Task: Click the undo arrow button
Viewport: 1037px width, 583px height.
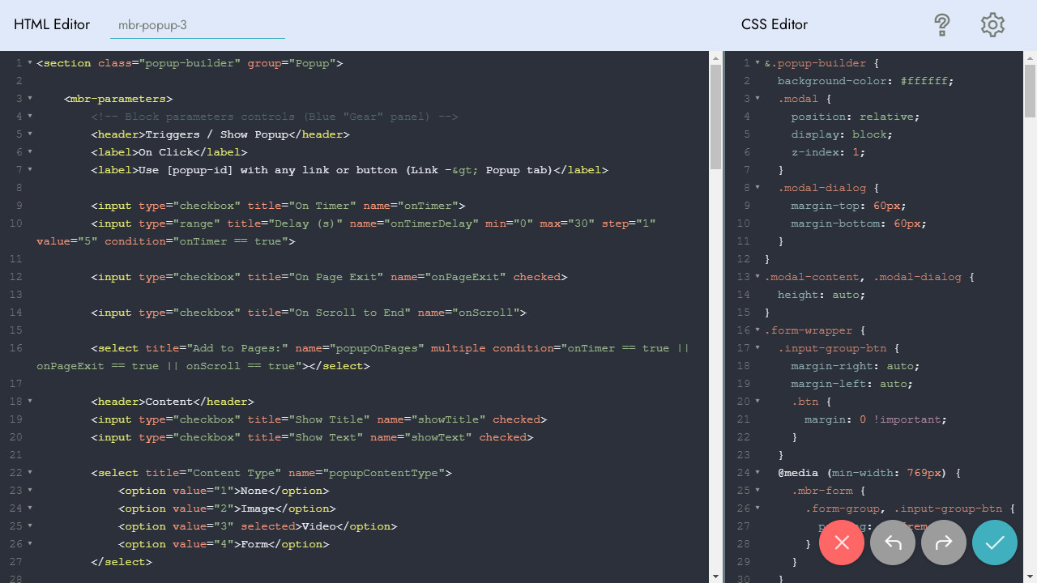Action: tap(893, 543)
